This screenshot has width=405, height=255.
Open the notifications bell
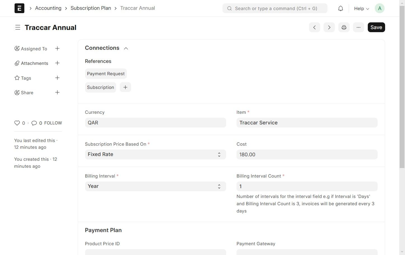click(x=340, y=8)
